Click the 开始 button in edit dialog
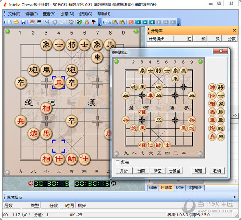Viewport: 241px width, 220px height. coord(124,171)
